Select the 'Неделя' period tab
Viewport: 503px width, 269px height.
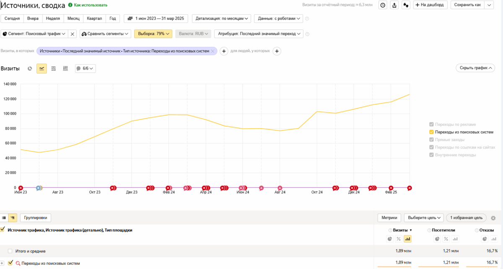point(53,19)
